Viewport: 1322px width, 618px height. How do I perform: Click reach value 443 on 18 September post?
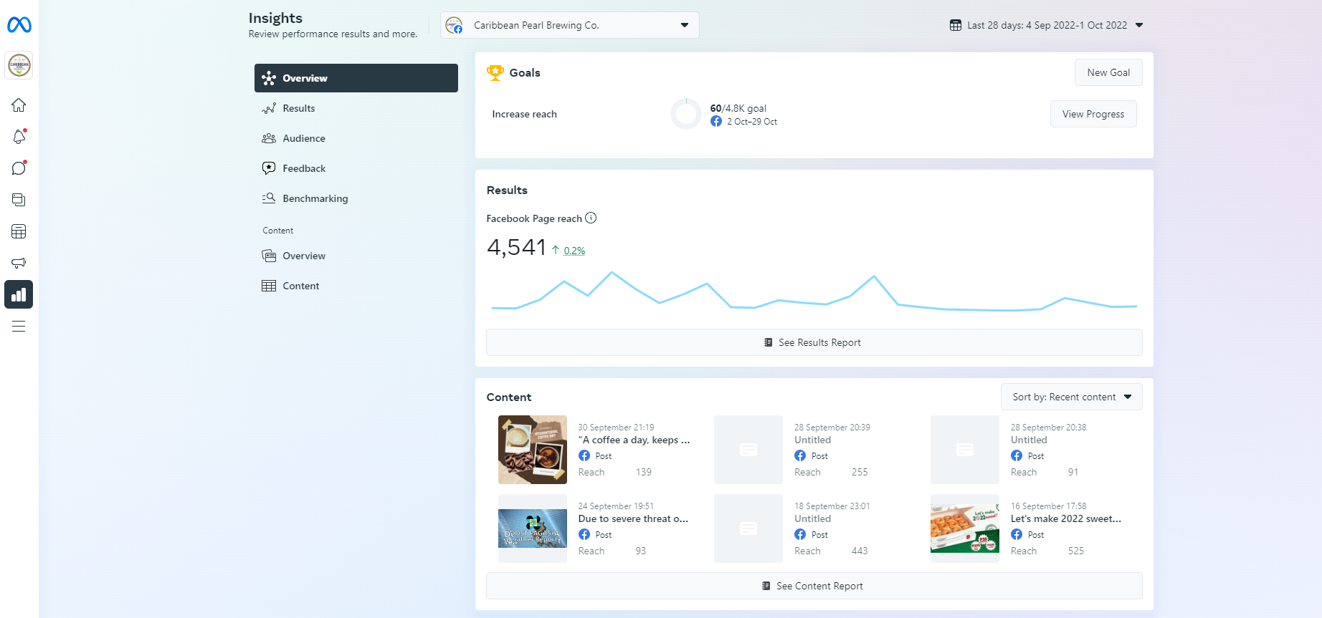tap(860, 551)
